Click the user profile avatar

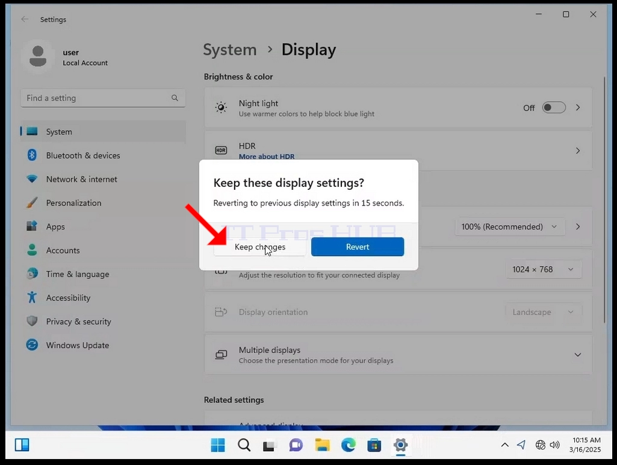pyautogui.click(x=38, y=56)
